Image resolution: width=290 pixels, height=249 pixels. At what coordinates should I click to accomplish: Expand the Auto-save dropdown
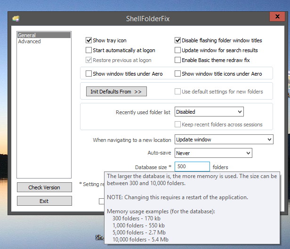click(x=213, y=153)
